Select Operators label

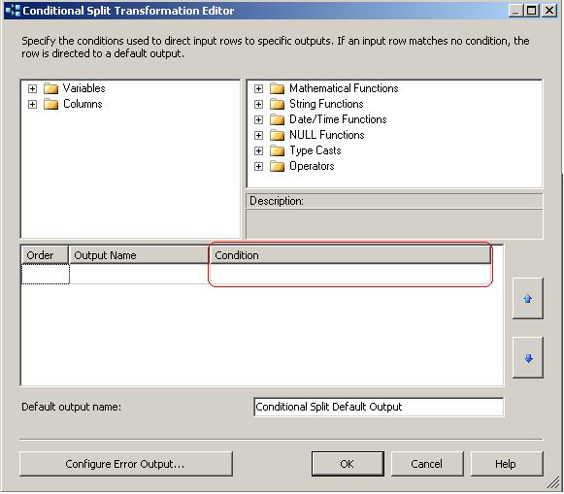312,166
